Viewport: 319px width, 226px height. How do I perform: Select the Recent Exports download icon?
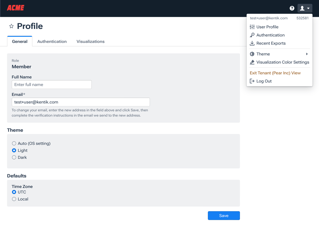[251, 43]
